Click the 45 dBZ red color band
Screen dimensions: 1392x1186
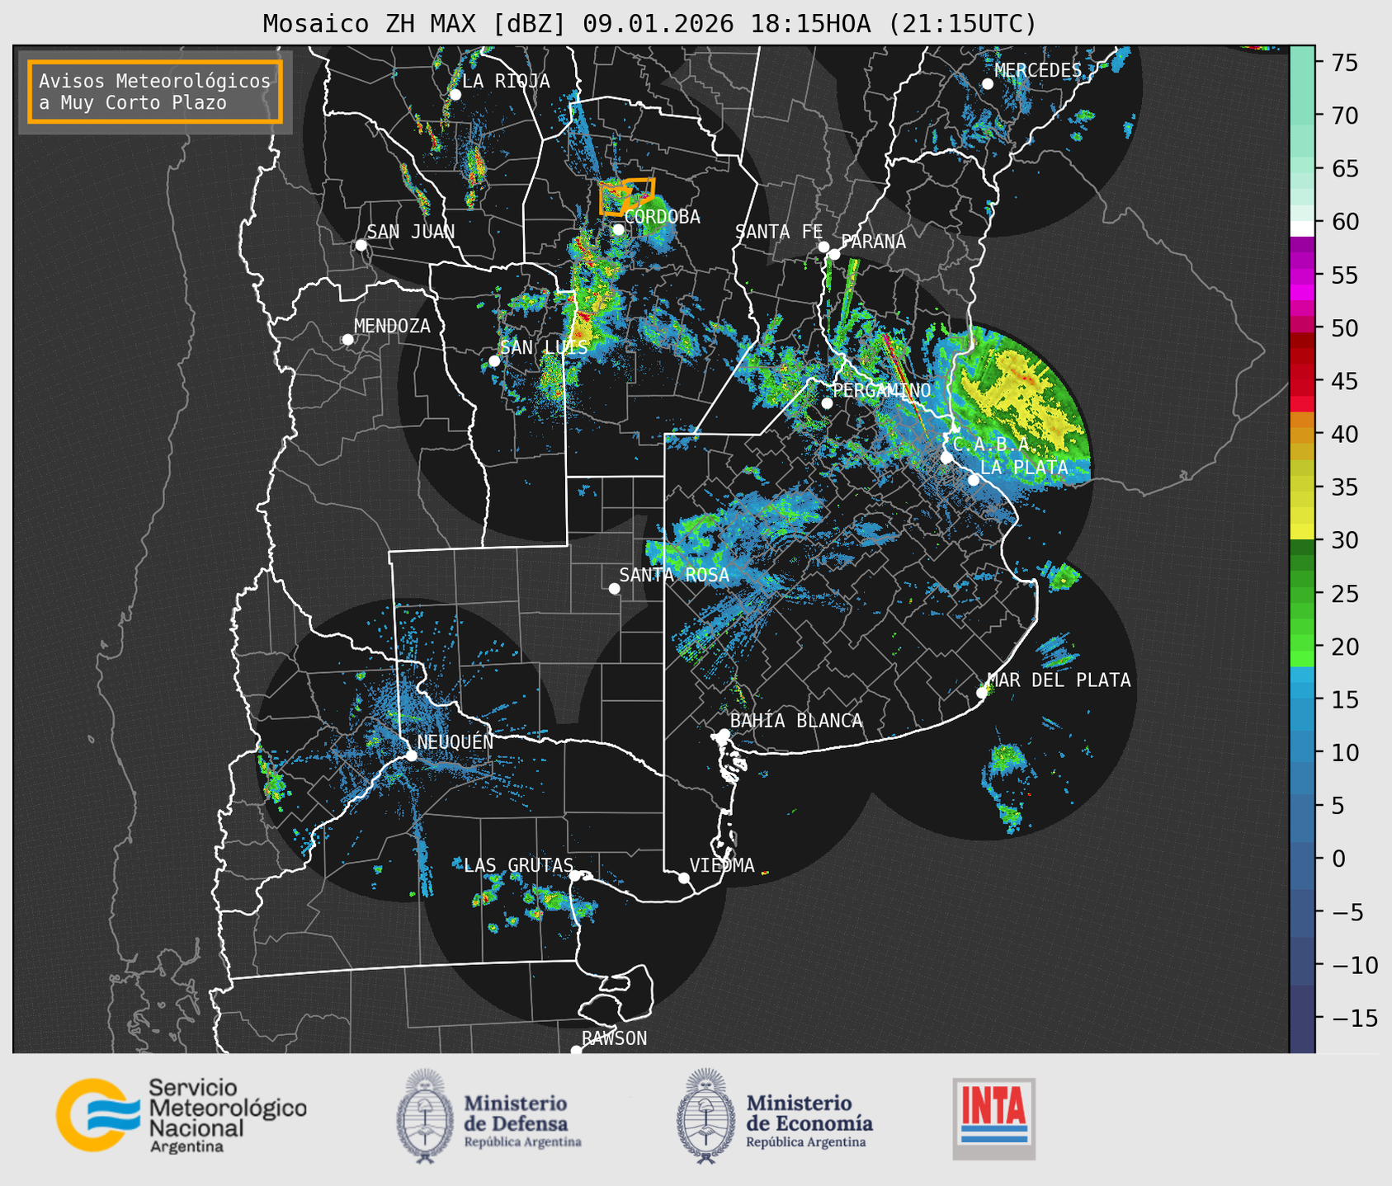click(x=1302, y=385)
